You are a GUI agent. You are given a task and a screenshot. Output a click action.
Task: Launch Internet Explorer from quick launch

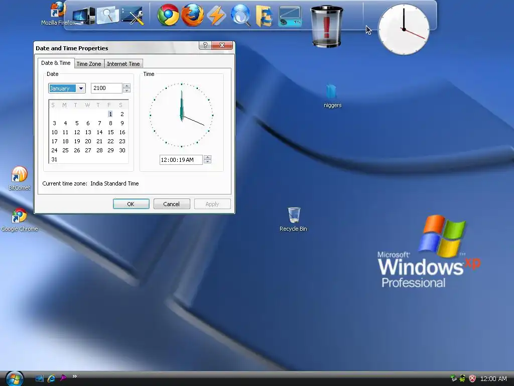pos(51,378)
